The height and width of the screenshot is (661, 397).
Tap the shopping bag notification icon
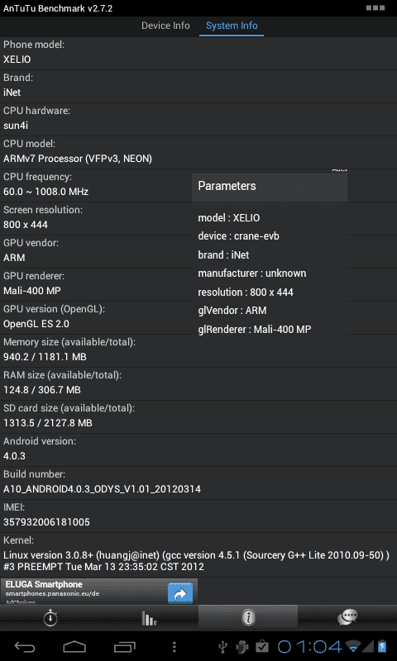[x=262, y=646]
